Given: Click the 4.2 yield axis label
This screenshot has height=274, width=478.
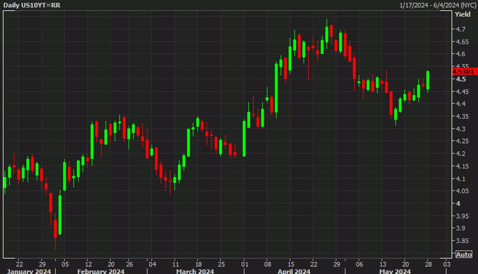Looking at the screenshot, I should [461, 153].
